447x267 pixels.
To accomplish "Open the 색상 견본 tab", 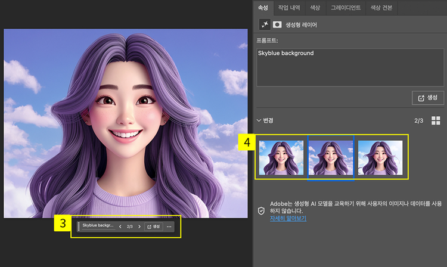I will coord(381,8).
